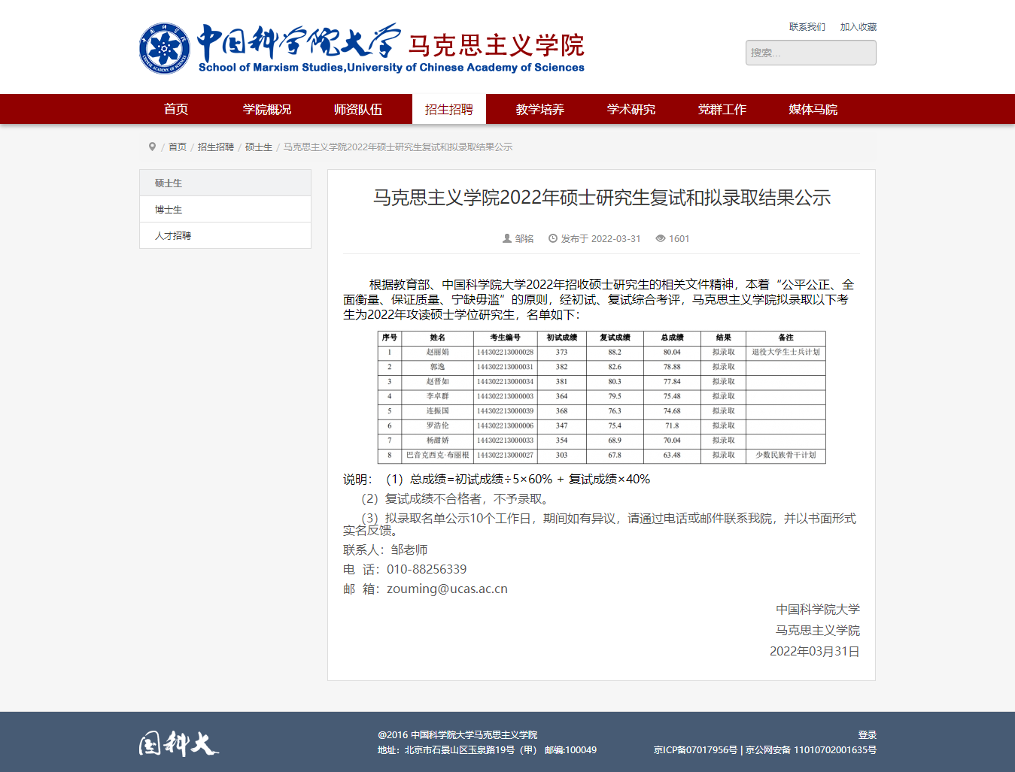Click the author person icon beside 邹铭

point(507,238)
